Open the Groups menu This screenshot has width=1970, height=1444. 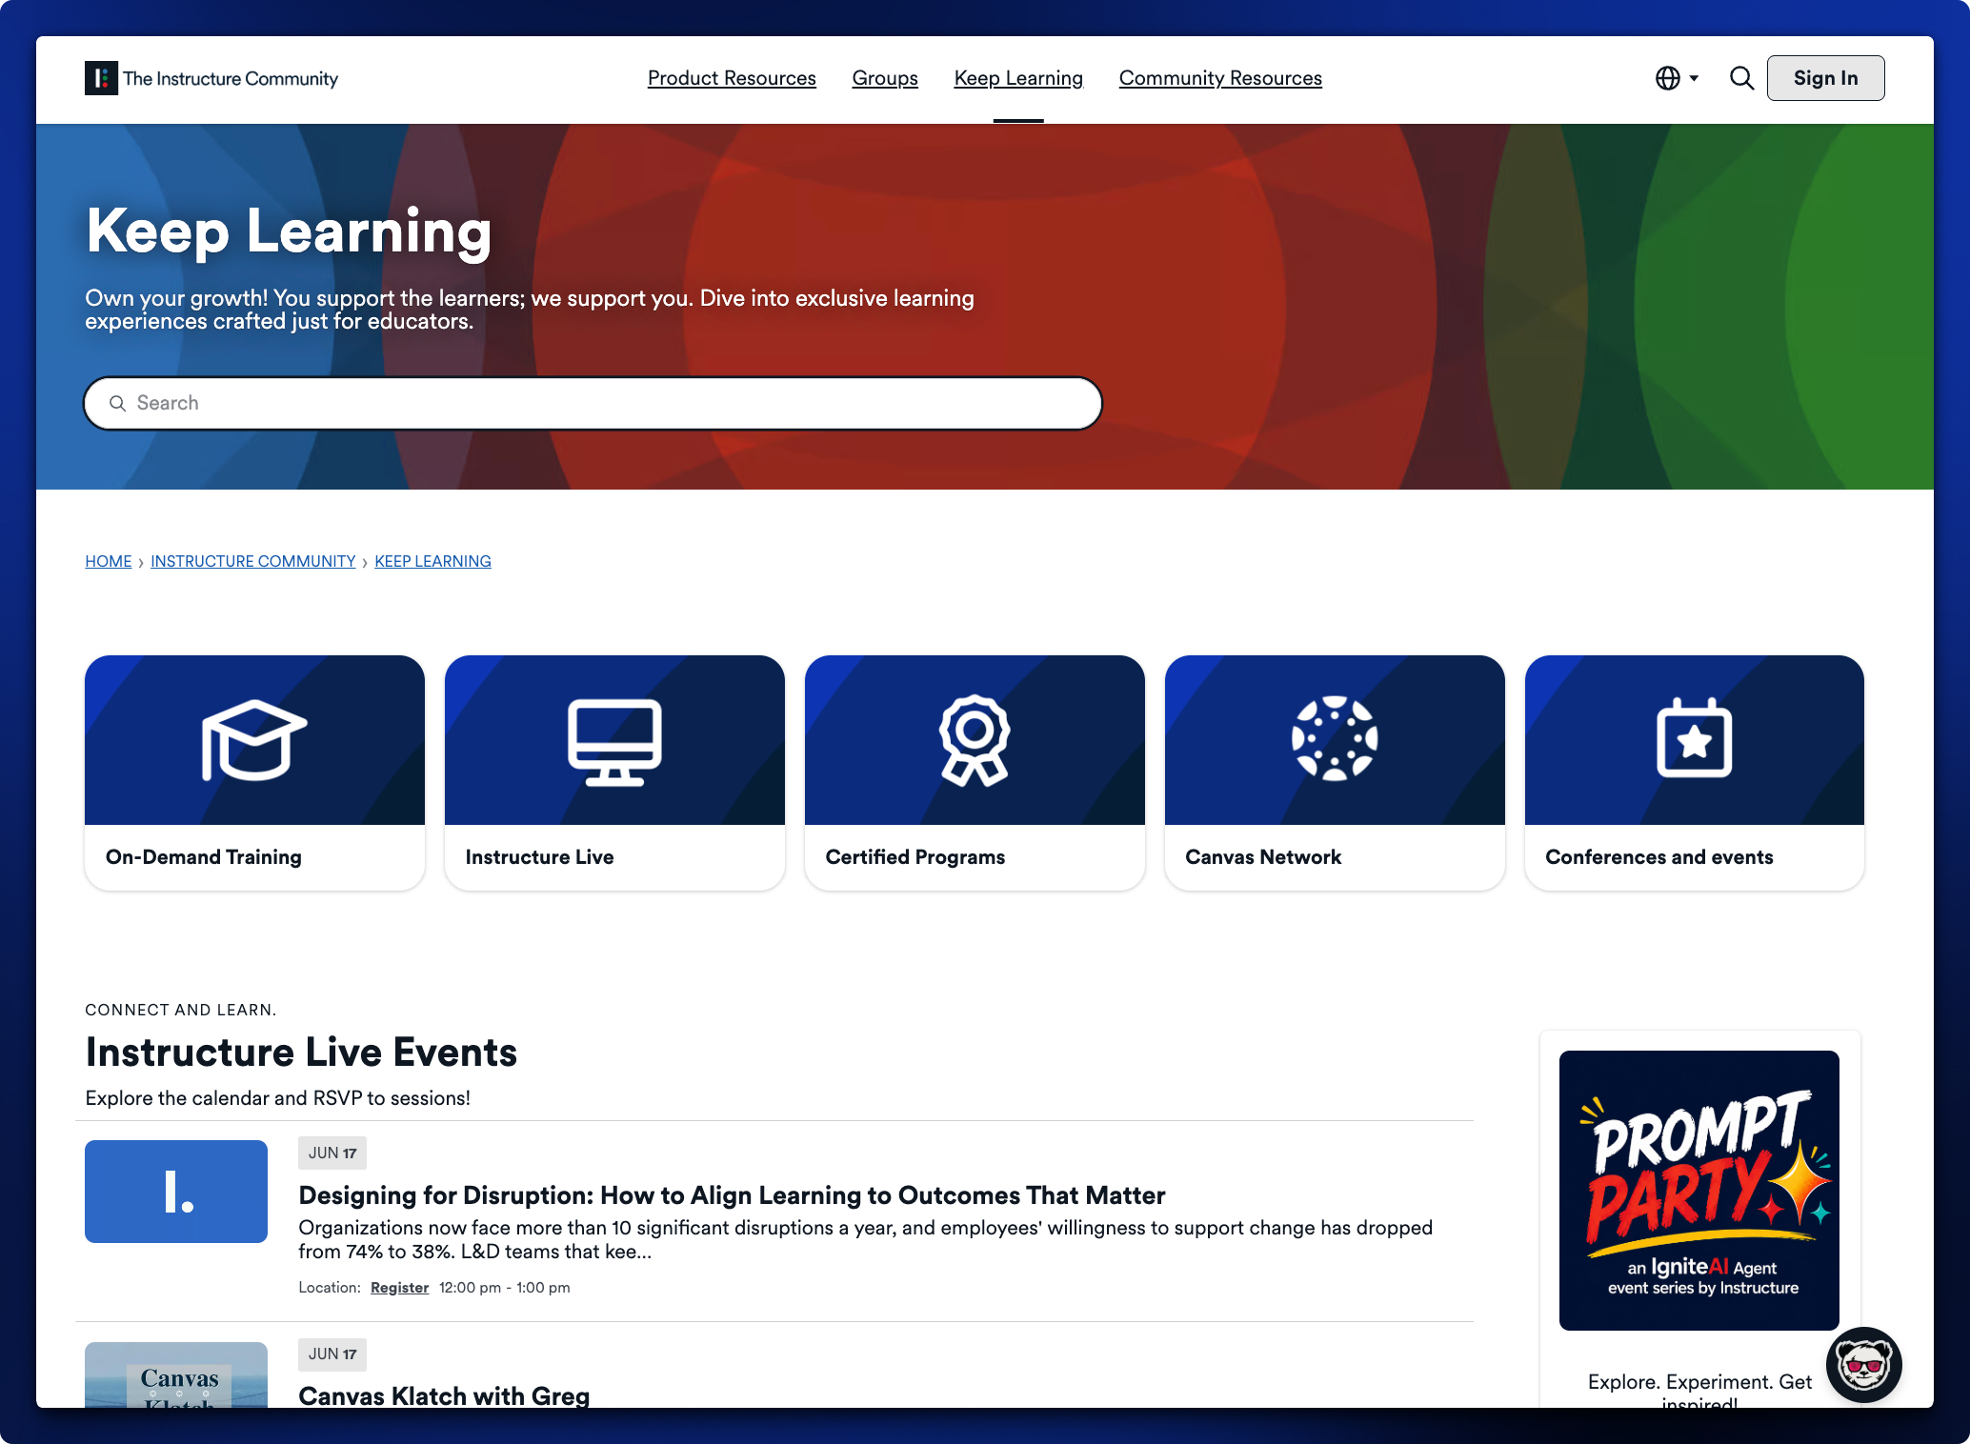pos(885,78)
